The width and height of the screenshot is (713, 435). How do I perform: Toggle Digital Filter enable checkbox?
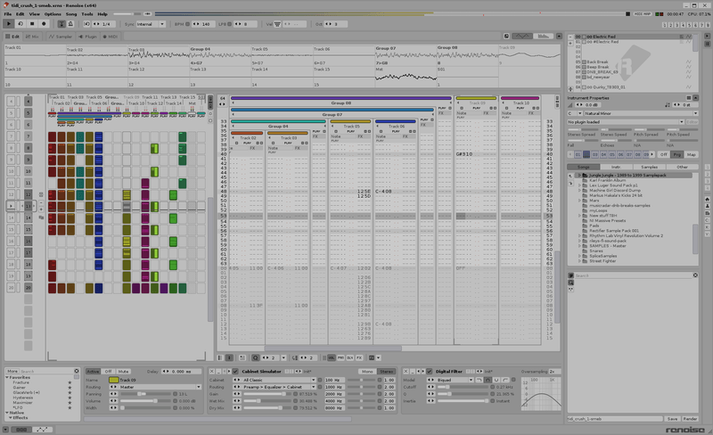pos(429,372)
